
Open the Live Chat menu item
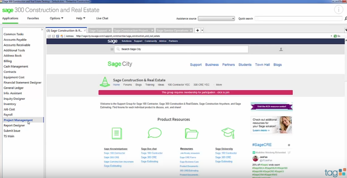(x=102, y=18)
